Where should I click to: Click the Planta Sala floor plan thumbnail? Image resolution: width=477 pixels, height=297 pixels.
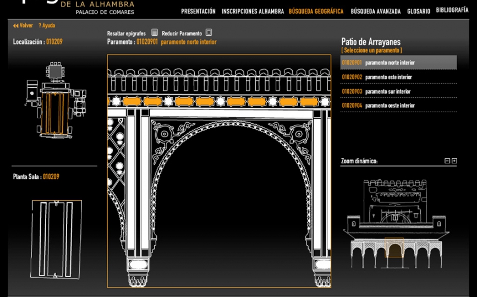(56, 239)
